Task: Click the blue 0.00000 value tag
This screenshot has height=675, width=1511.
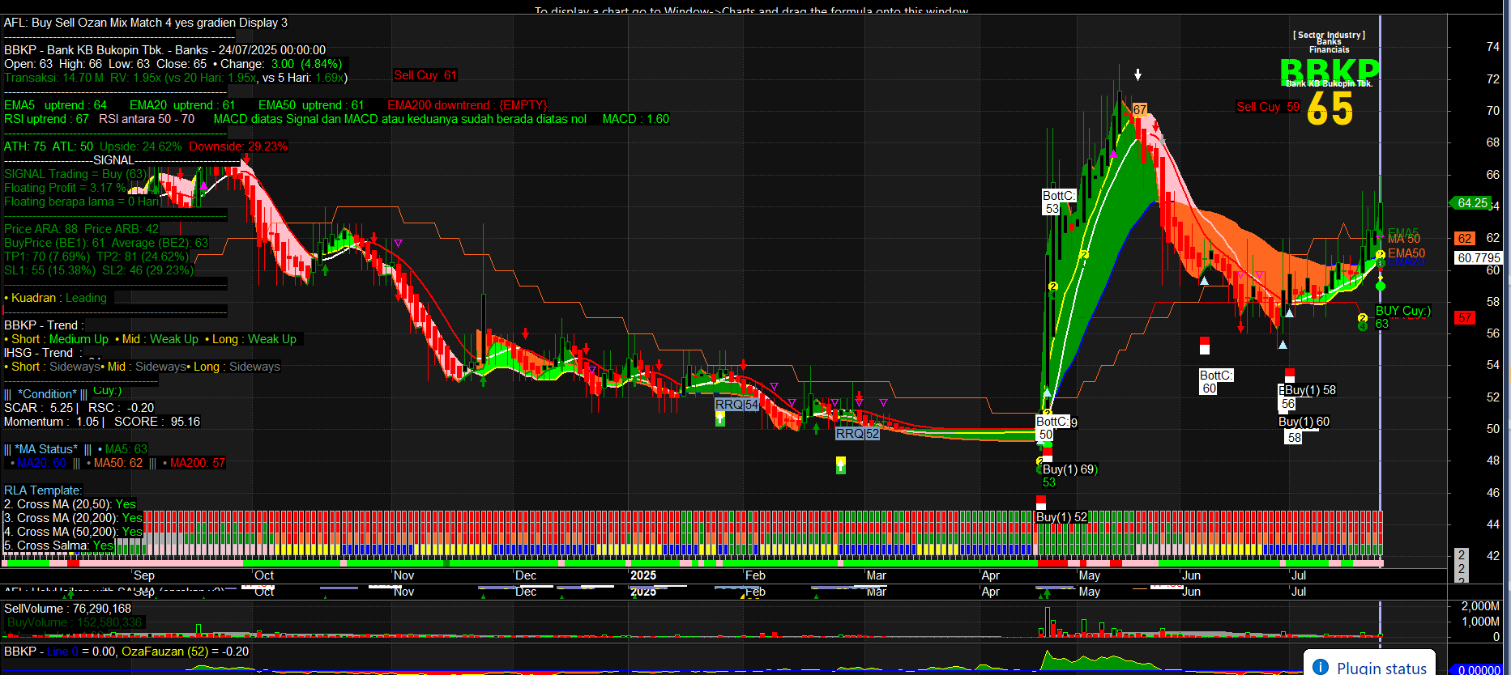Action: click(x=1479, y=669)
